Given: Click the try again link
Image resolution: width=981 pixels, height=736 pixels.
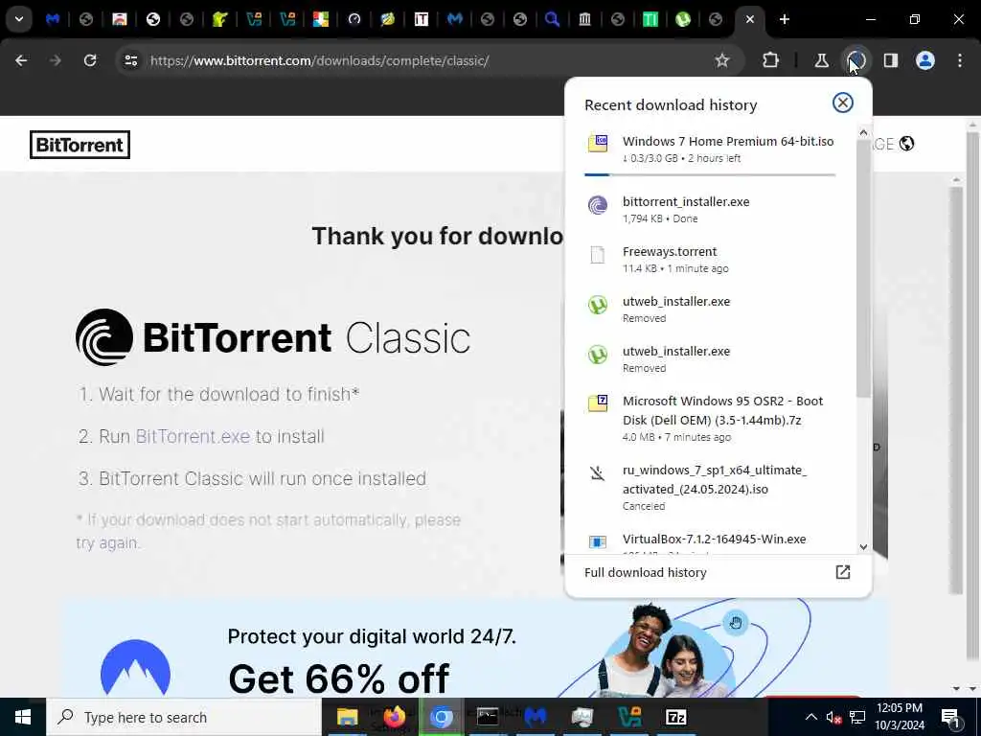Looking at the screenshot, I should (107, 542).
